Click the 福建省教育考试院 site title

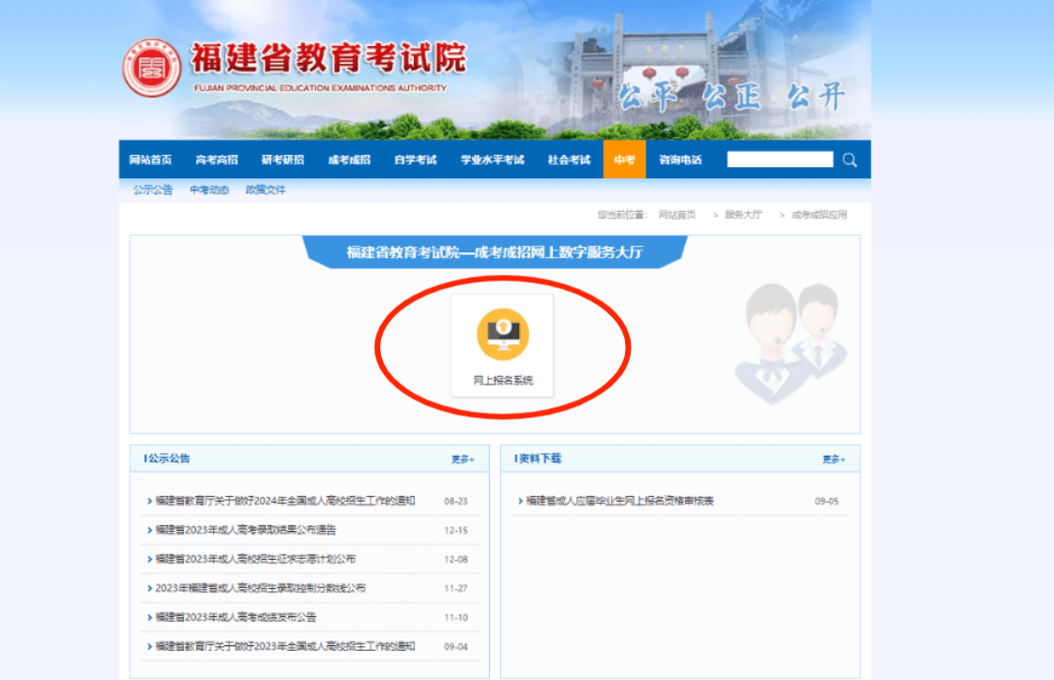pos(328,58)
